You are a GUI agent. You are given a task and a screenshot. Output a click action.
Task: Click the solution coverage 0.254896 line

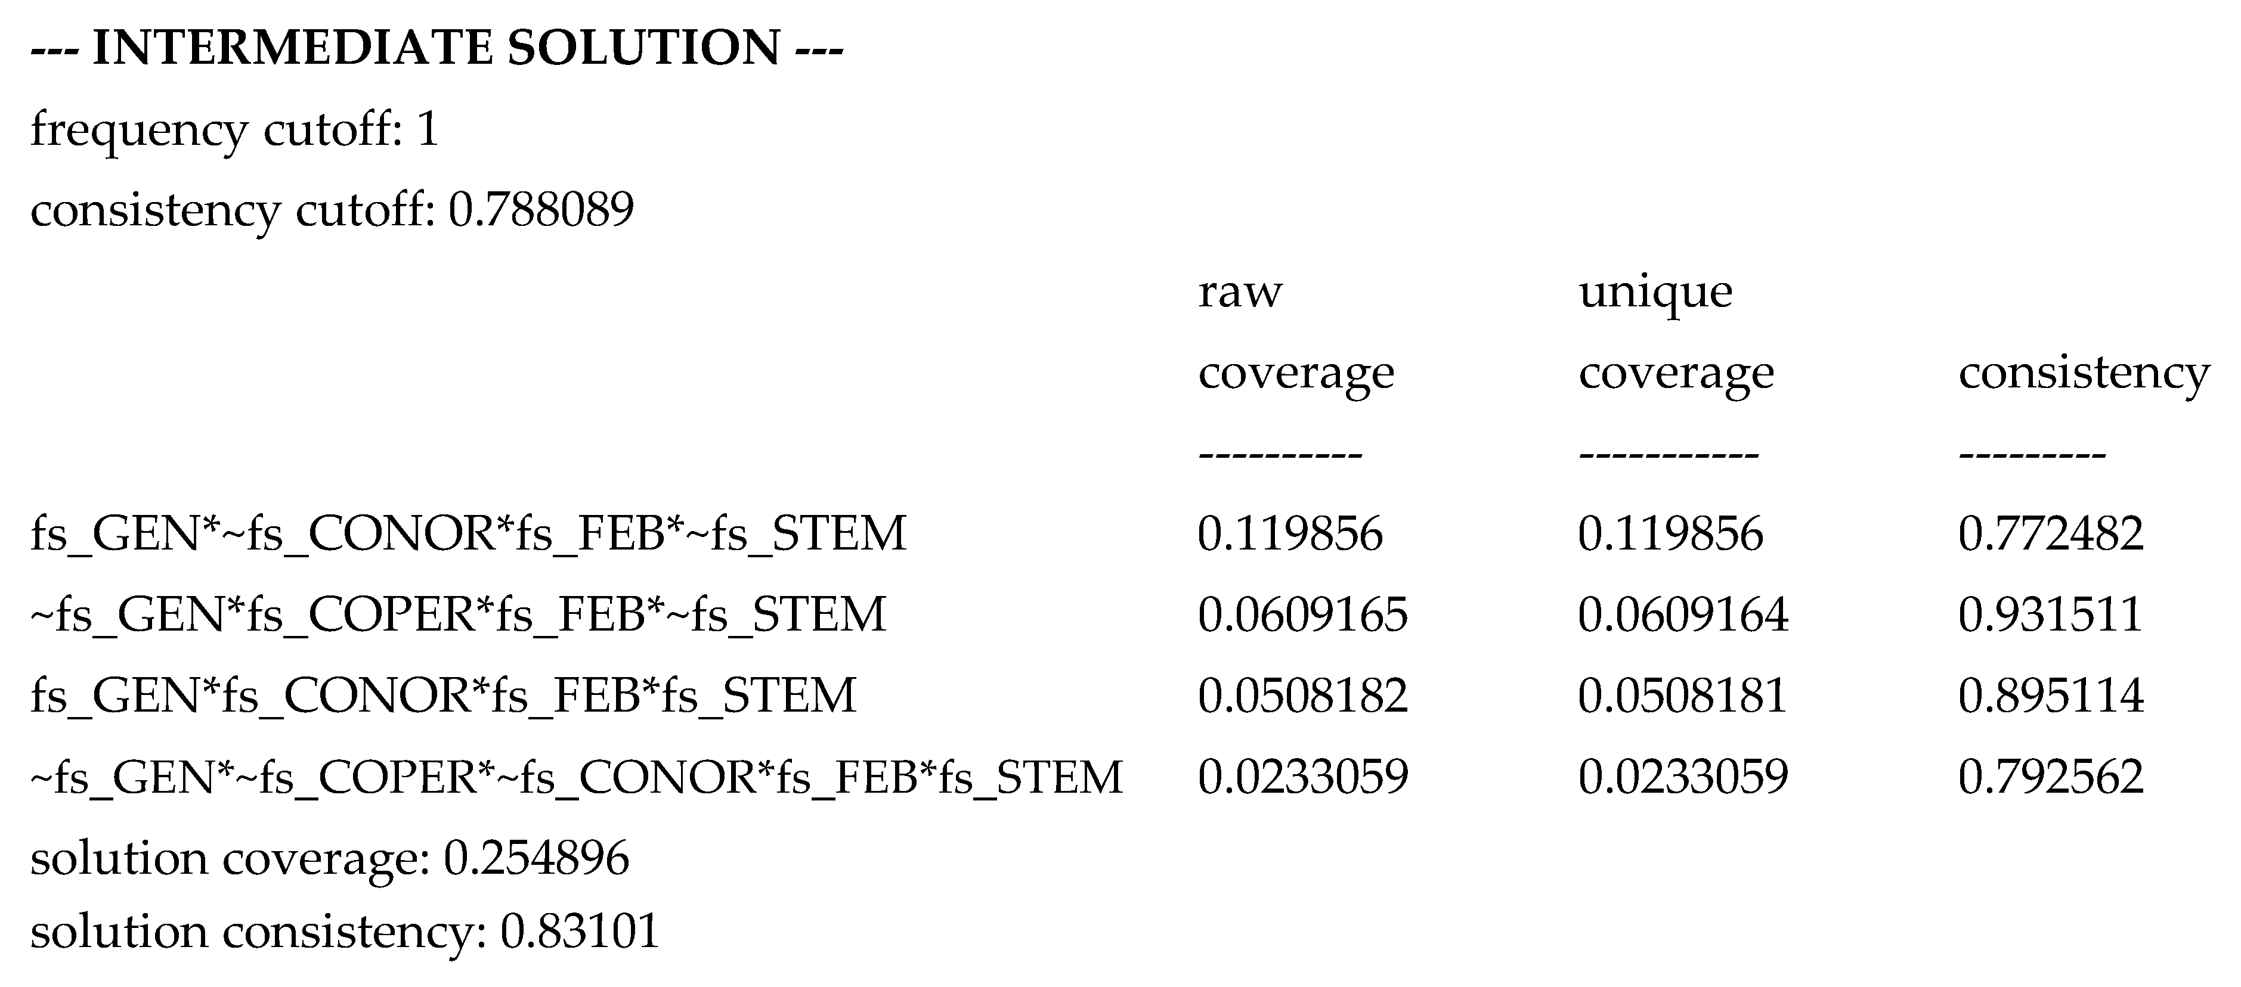point(330,858)
